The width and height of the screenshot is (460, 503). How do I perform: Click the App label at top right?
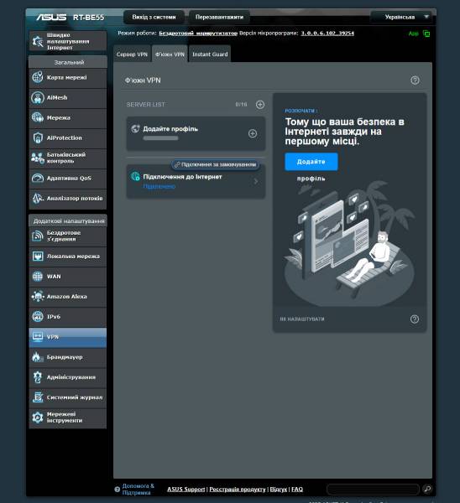(414, 34)
